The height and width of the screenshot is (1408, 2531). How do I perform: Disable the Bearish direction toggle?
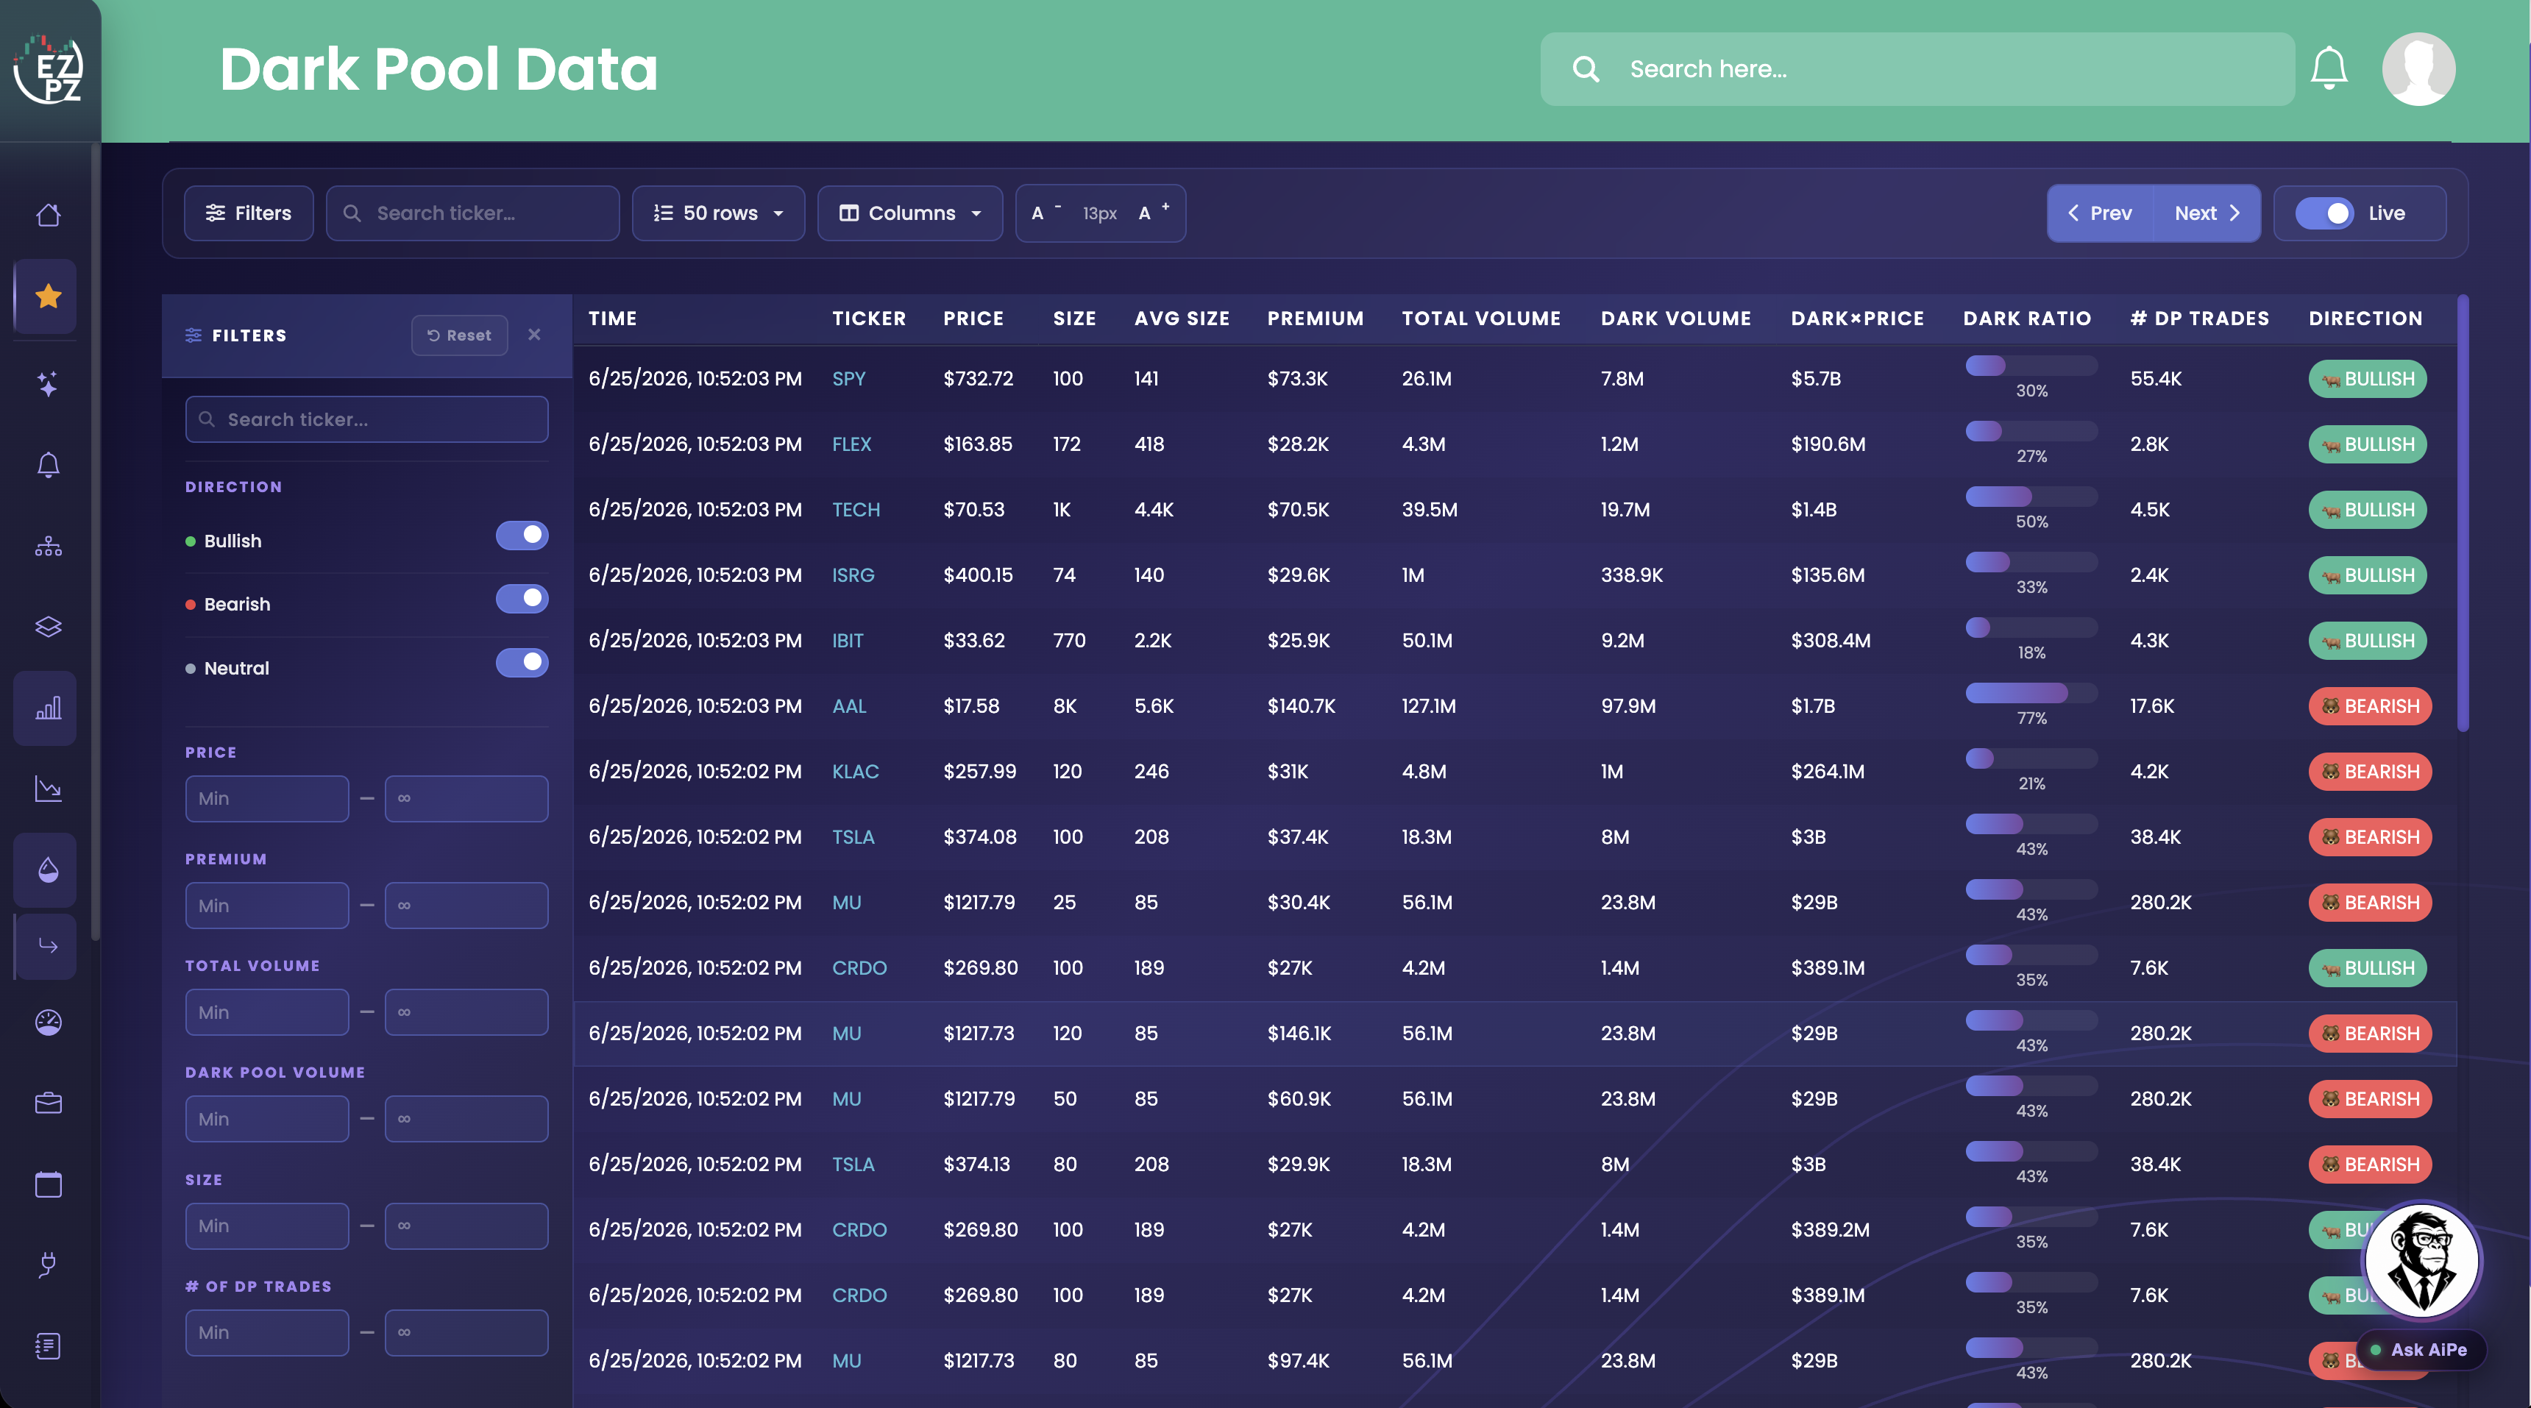tap(522, 598)
